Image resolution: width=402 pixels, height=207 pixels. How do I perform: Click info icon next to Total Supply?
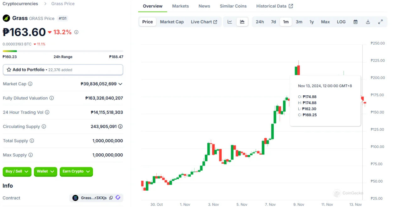tap(32, 141)
